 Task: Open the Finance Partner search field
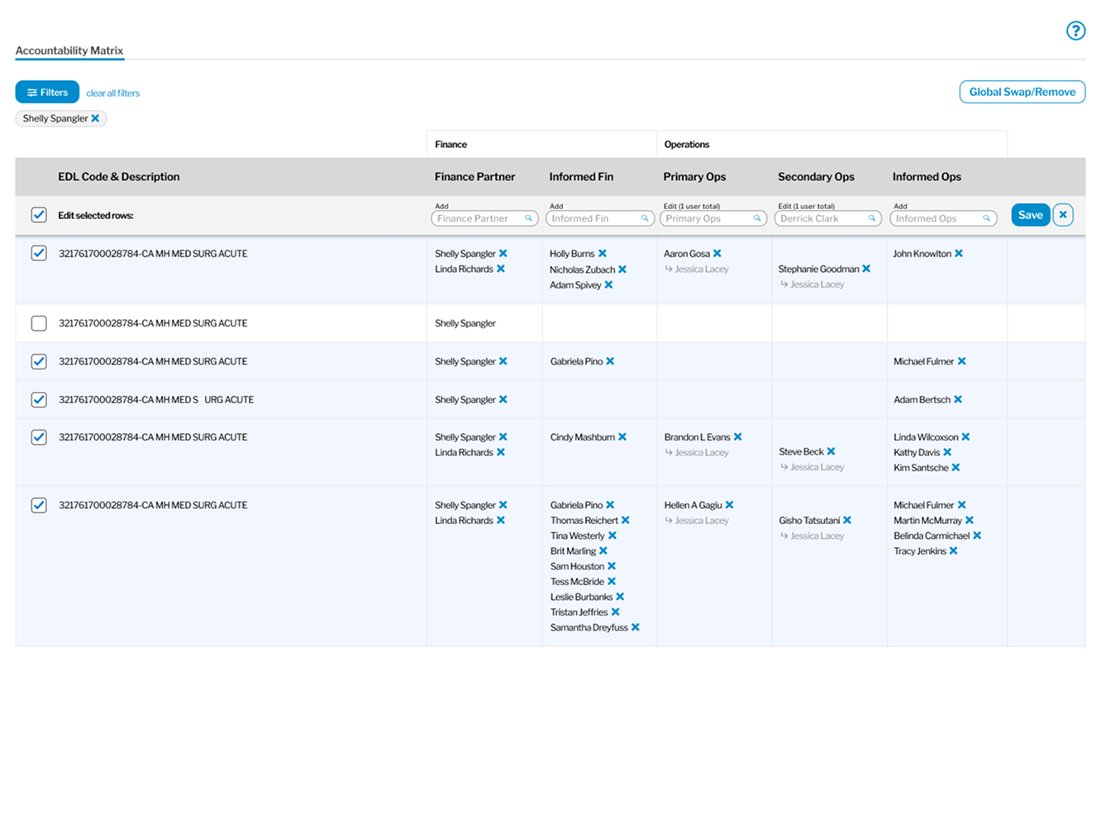pyautogui.click(x=484, y=218)
